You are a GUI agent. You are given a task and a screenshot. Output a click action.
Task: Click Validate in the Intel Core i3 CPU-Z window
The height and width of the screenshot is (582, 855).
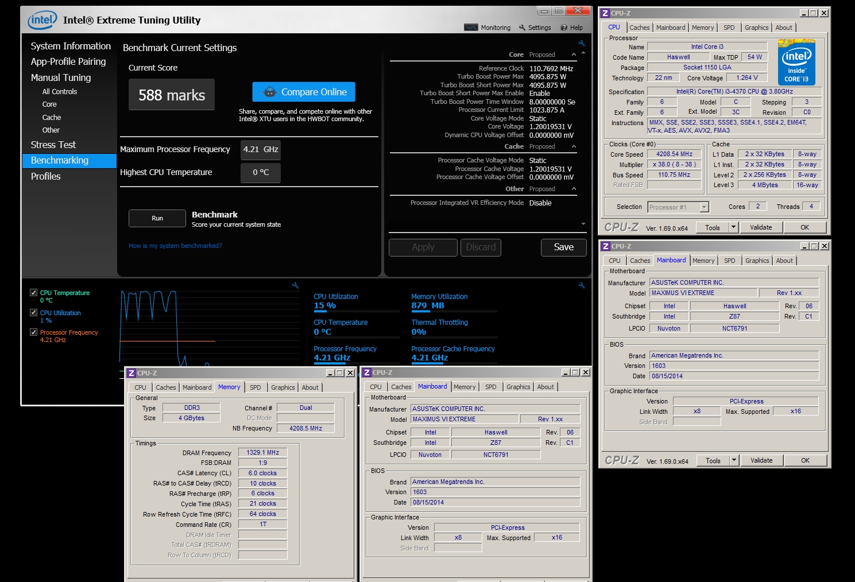pyautogui.click(x=761, y=227)
